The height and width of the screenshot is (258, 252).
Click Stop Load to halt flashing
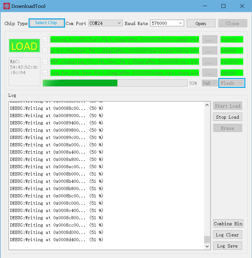click(228, 117)
